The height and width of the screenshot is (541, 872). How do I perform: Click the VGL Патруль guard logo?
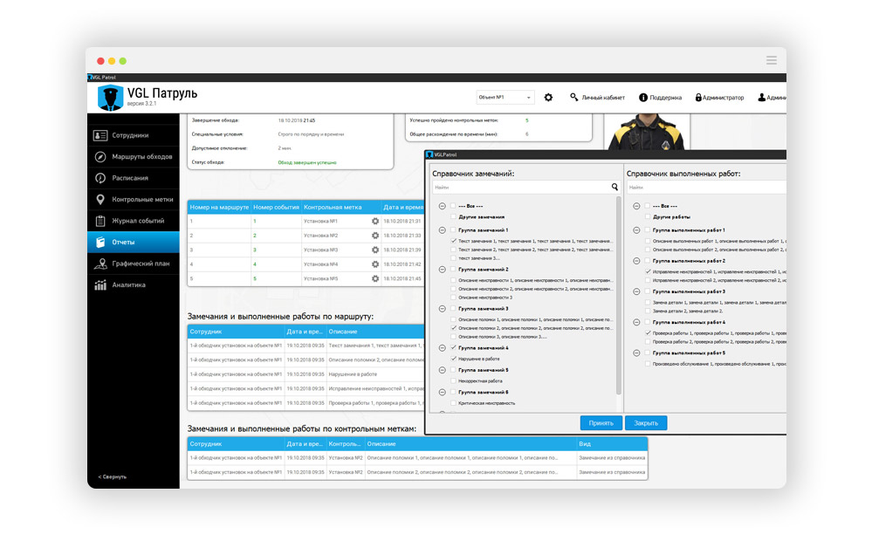coord(110,98)
